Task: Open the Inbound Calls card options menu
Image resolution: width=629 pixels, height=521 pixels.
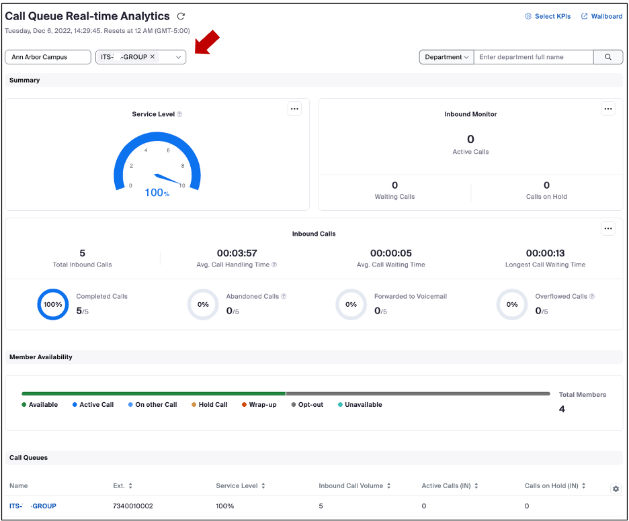Action: (x=608, y=228)
